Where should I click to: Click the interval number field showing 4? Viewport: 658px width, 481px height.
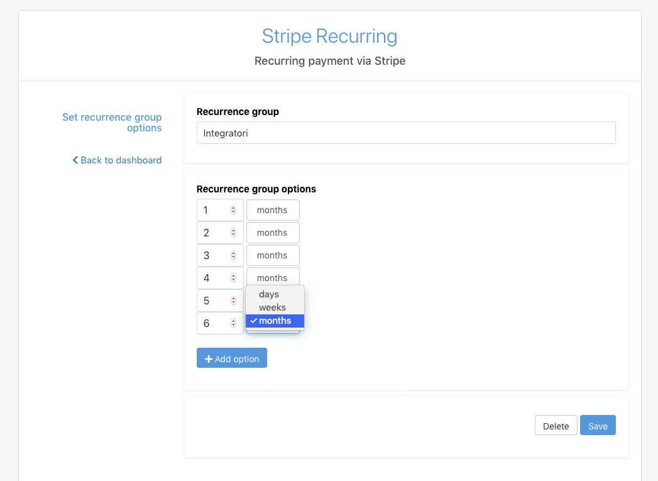pyautogui.click(x=220, y=278)
